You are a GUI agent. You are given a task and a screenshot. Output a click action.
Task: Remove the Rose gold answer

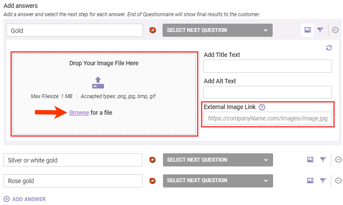tap(338, 180)
